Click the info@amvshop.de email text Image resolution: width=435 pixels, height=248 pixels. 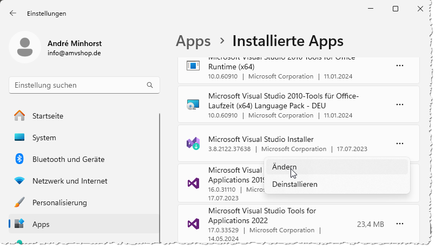[x=74, y=53]
